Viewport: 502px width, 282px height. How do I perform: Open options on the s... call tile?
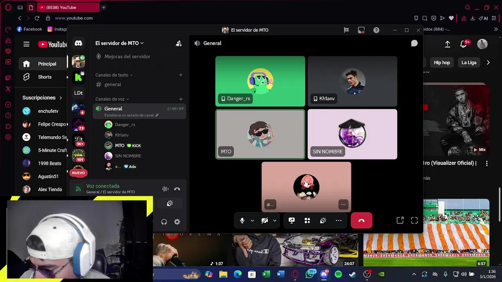pyautogui.click(x=343, y=204)
